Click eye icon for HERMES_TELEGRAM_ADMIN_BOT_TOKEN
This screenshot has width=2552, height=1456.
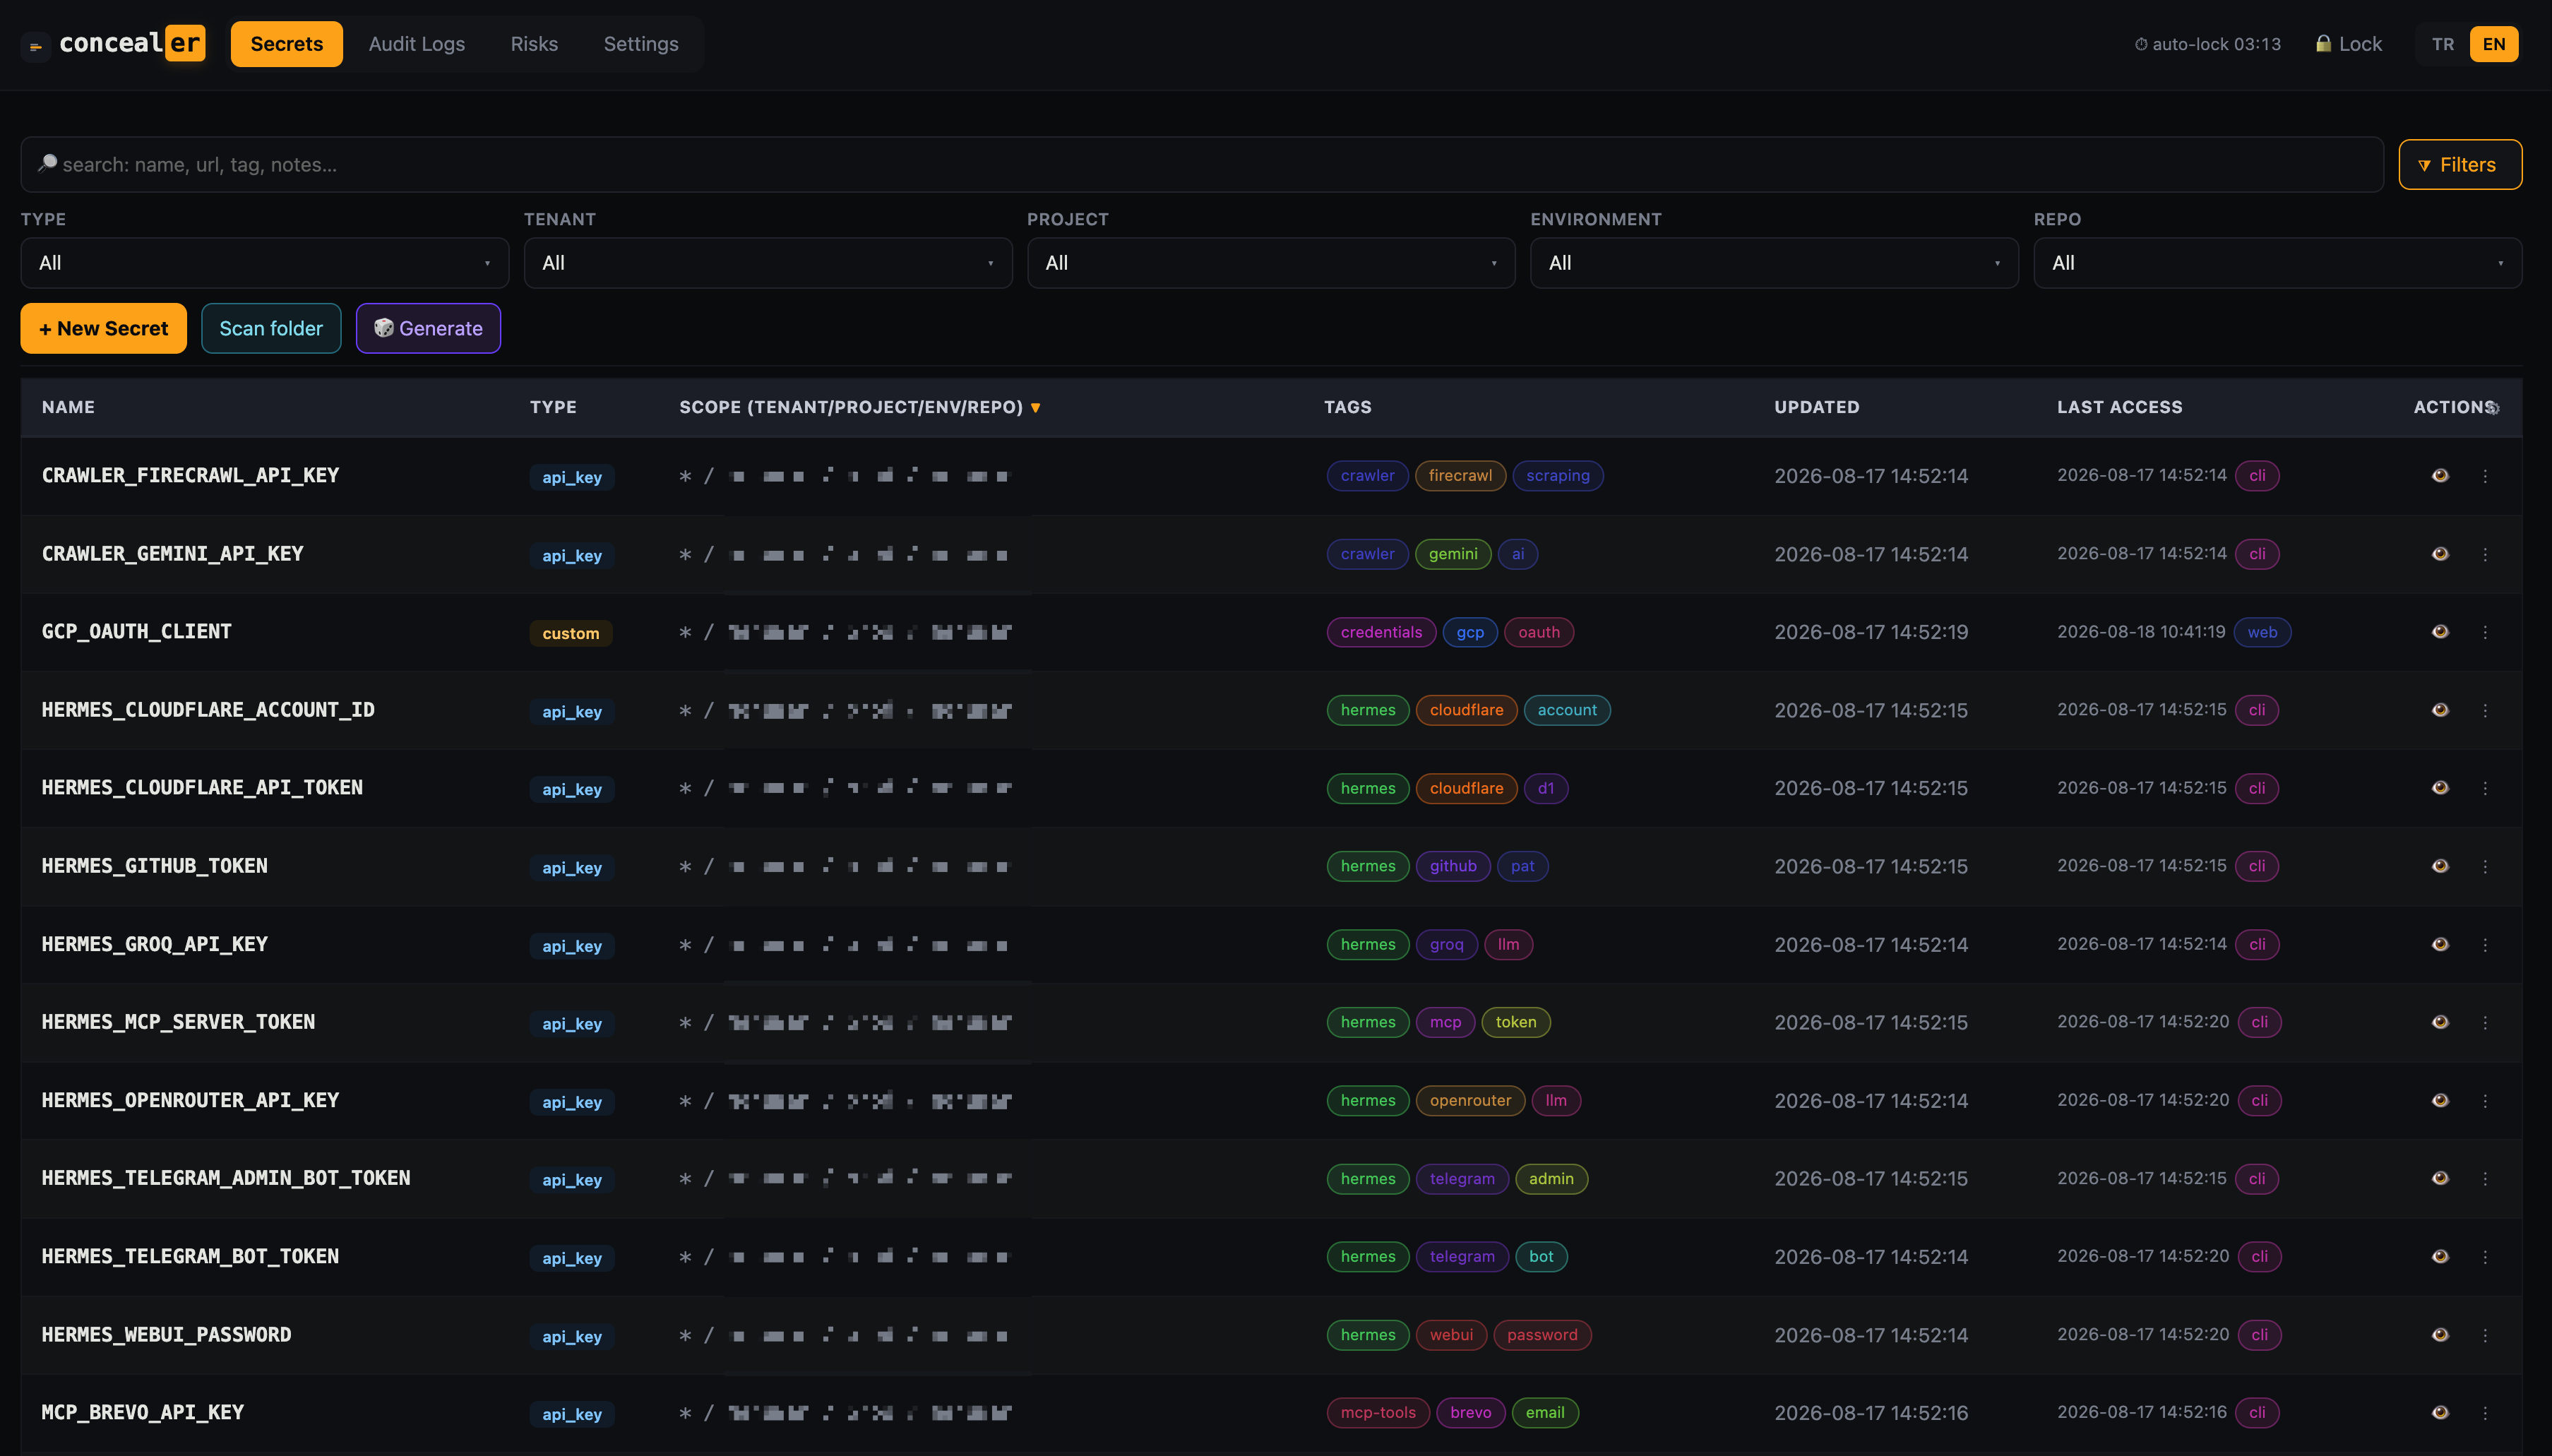(x=2440, y=1178)
